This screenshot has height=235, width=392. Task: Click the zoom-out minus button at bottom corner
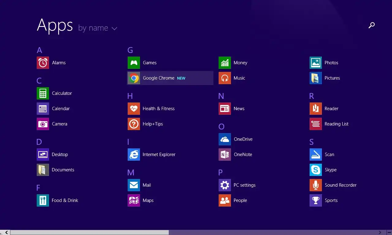tap(389, 233)
